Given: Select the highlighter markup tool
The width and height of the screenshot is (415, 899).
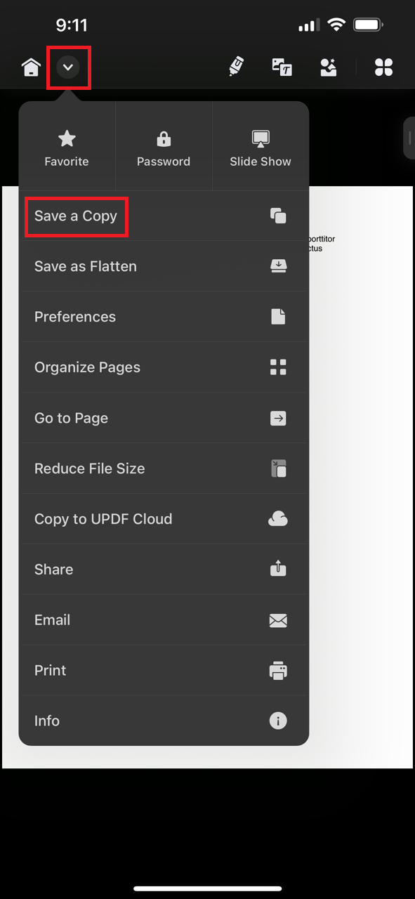Looking at the screenshot, I should [x=236, y=67].
